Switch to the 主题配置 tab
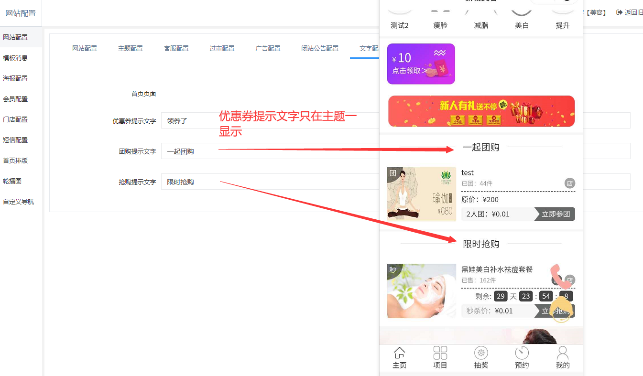Viewport: 643px width, 376px height. coord(131,48)
